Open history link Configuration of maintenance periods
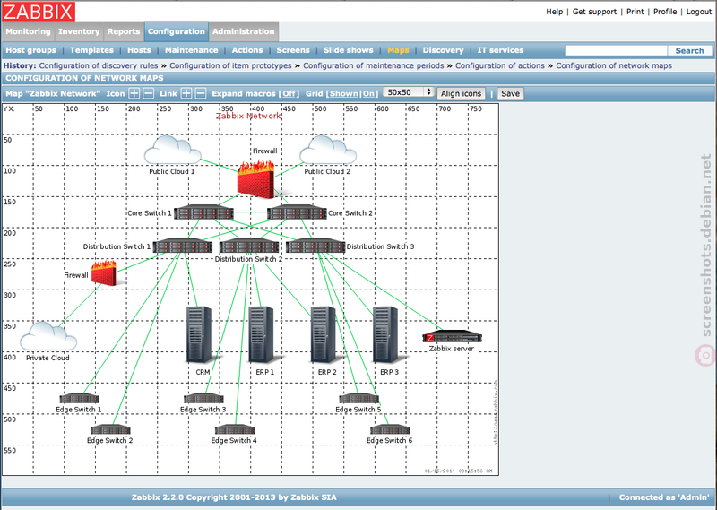Viewport: 717px width, 510px height. [x=373, y=65]
